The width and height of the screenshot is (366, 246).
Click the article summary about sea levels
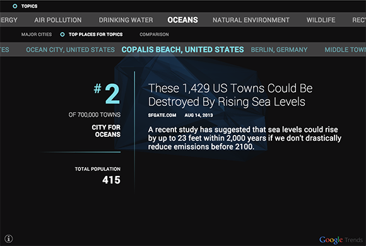[x=245, y=138]
